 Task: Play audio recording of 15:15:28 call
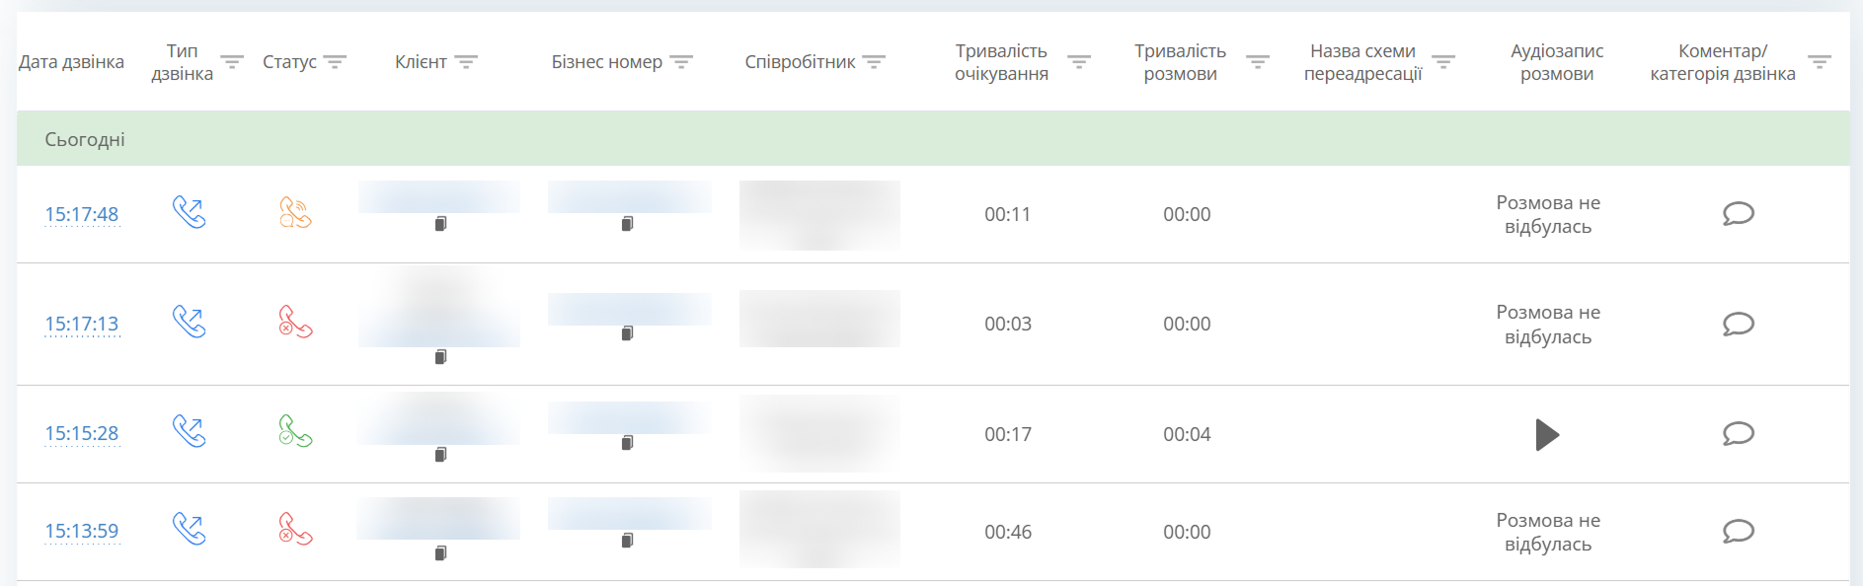[1547, 434]
